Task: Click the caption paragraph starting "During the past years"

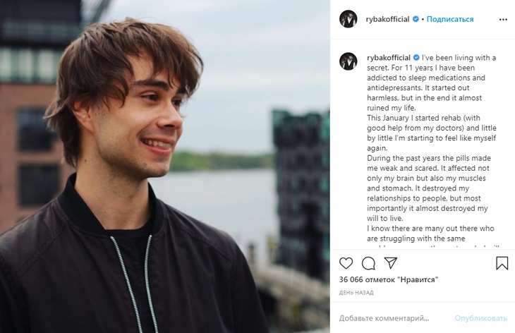Action: (423, 188)
